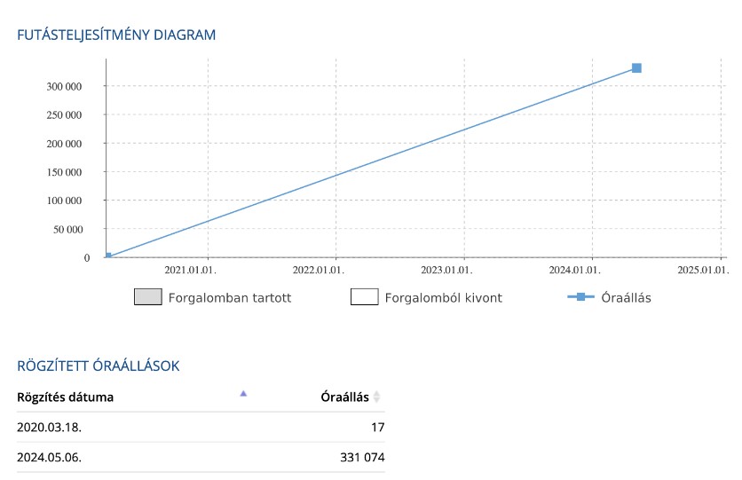Select the starting data point near zero
742x480 pixels.
click(108, 256)
